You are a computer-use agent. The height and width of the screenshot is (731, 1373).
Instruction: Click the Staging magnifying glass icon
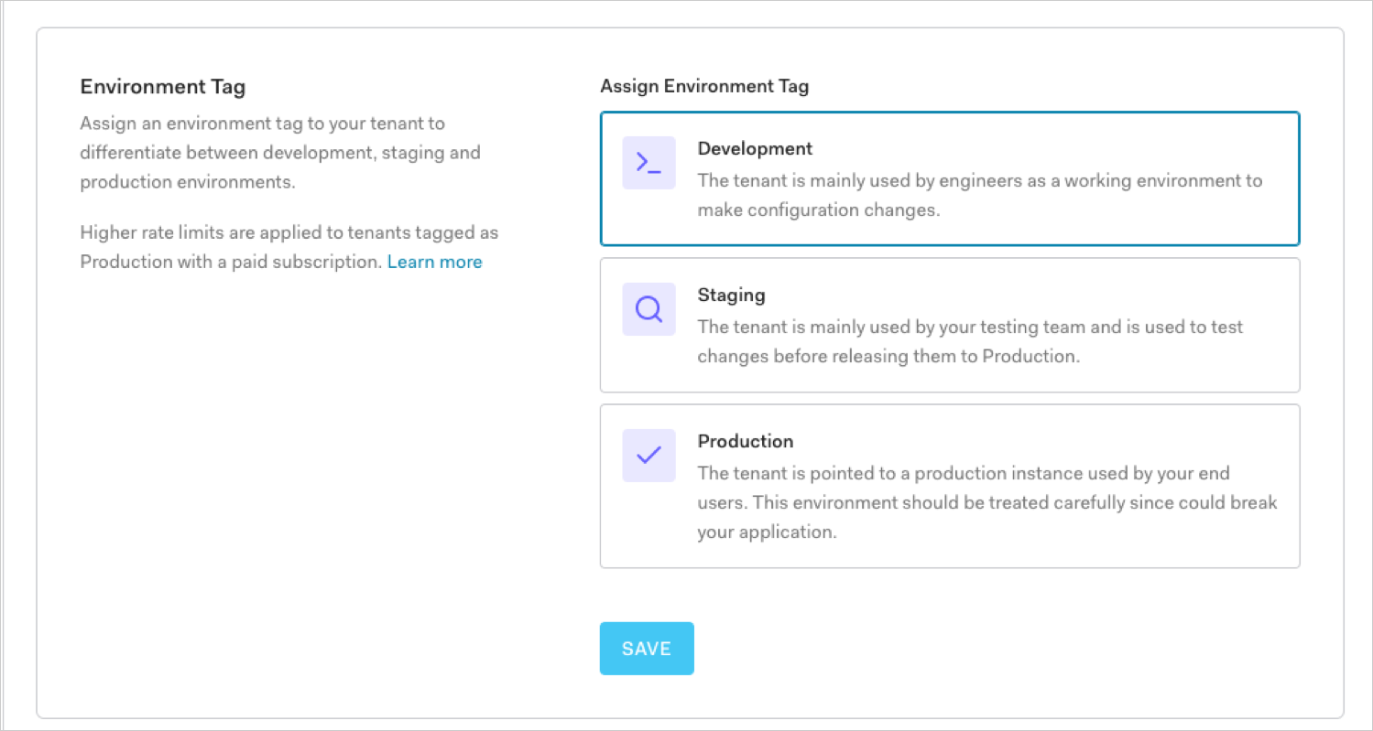pyautogui.click(x=648, y=309)
